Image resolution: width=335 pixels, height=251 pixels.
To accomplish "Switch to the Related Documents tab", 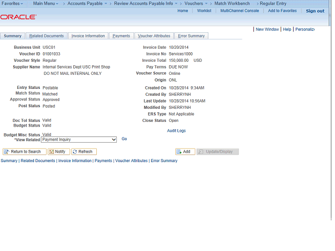I will tap(47, 36).
